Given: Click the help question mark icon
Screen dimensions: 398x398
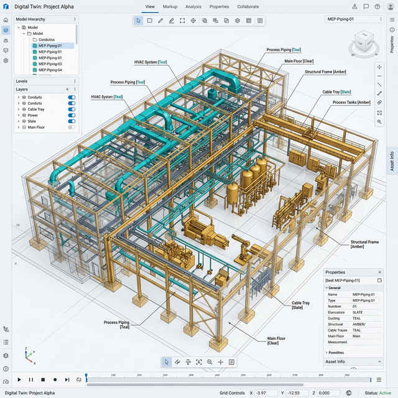Looking at the screenshot, I should click(377, 7).
